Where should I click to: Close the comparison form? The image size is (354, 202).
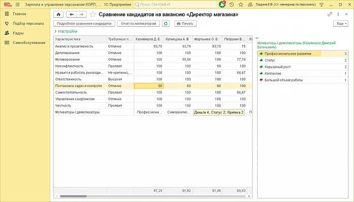[x=346, y=14]
